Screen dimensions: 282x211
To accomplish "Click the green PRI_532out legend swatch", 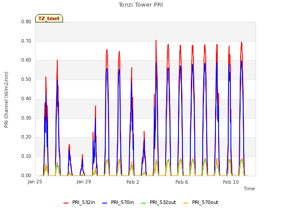I will [143, 203].
